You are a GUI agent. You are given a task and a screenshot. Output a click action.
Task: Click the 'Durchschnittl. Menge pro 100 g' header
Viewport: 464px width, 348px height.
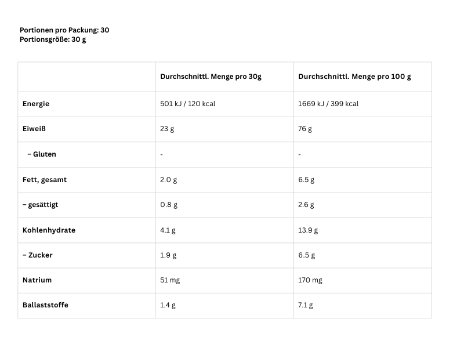354,77
